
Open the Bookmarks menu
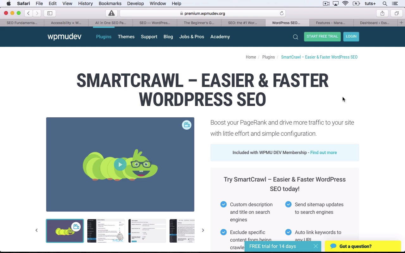coord(110,3)
